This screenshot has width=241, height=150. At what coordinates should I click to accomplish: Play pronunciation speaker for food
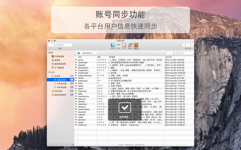(x=76, y=83)
